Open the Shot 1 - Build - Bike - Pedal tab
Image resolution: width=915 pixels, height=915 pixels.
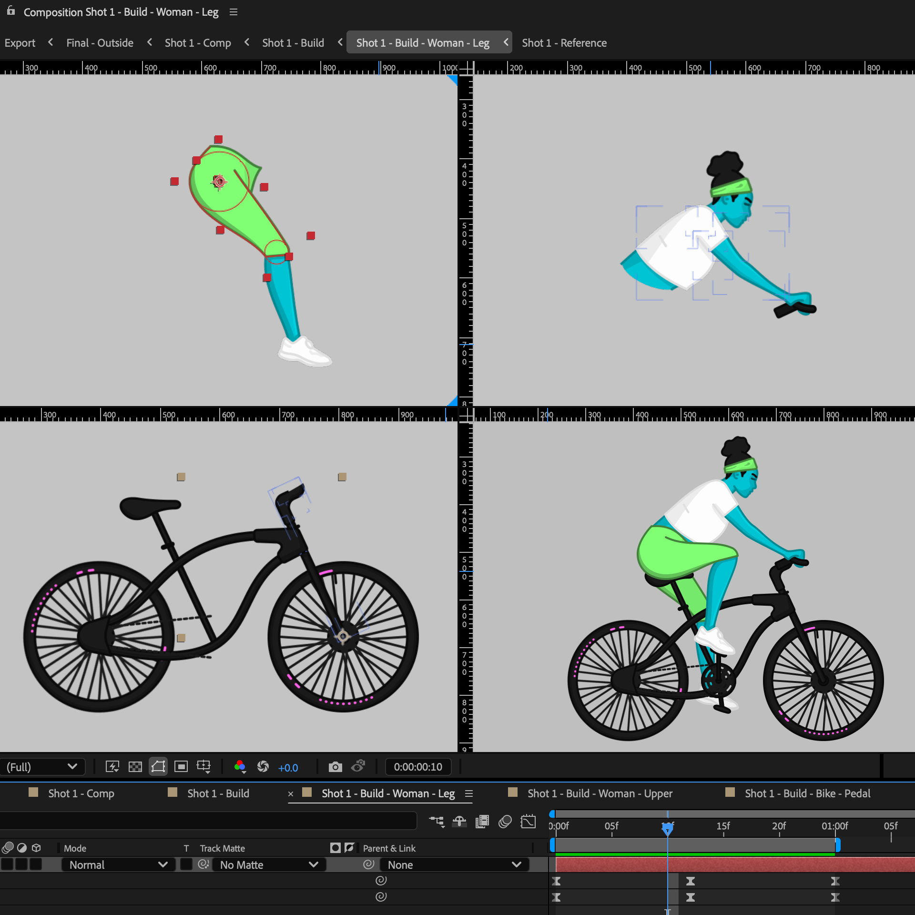coord(807,793)
